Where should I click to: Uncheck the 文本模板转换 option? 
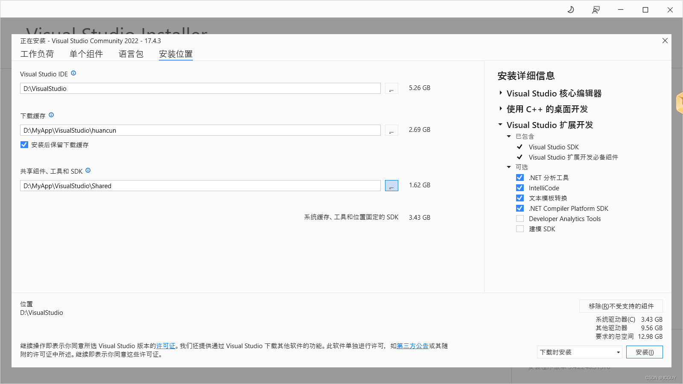pyautogui.click(x=520, y=198)
